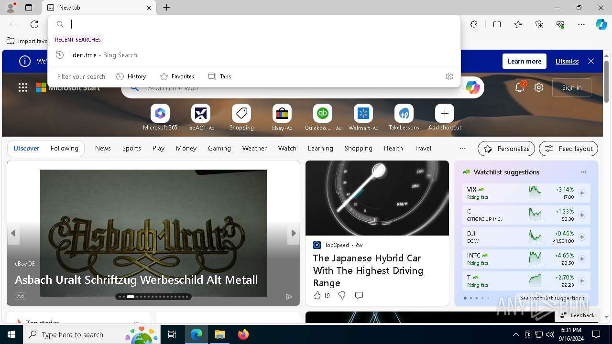612x344 pixels.
Task: Click the Copilot icon in search box
Action: click(x=473, y=87)
